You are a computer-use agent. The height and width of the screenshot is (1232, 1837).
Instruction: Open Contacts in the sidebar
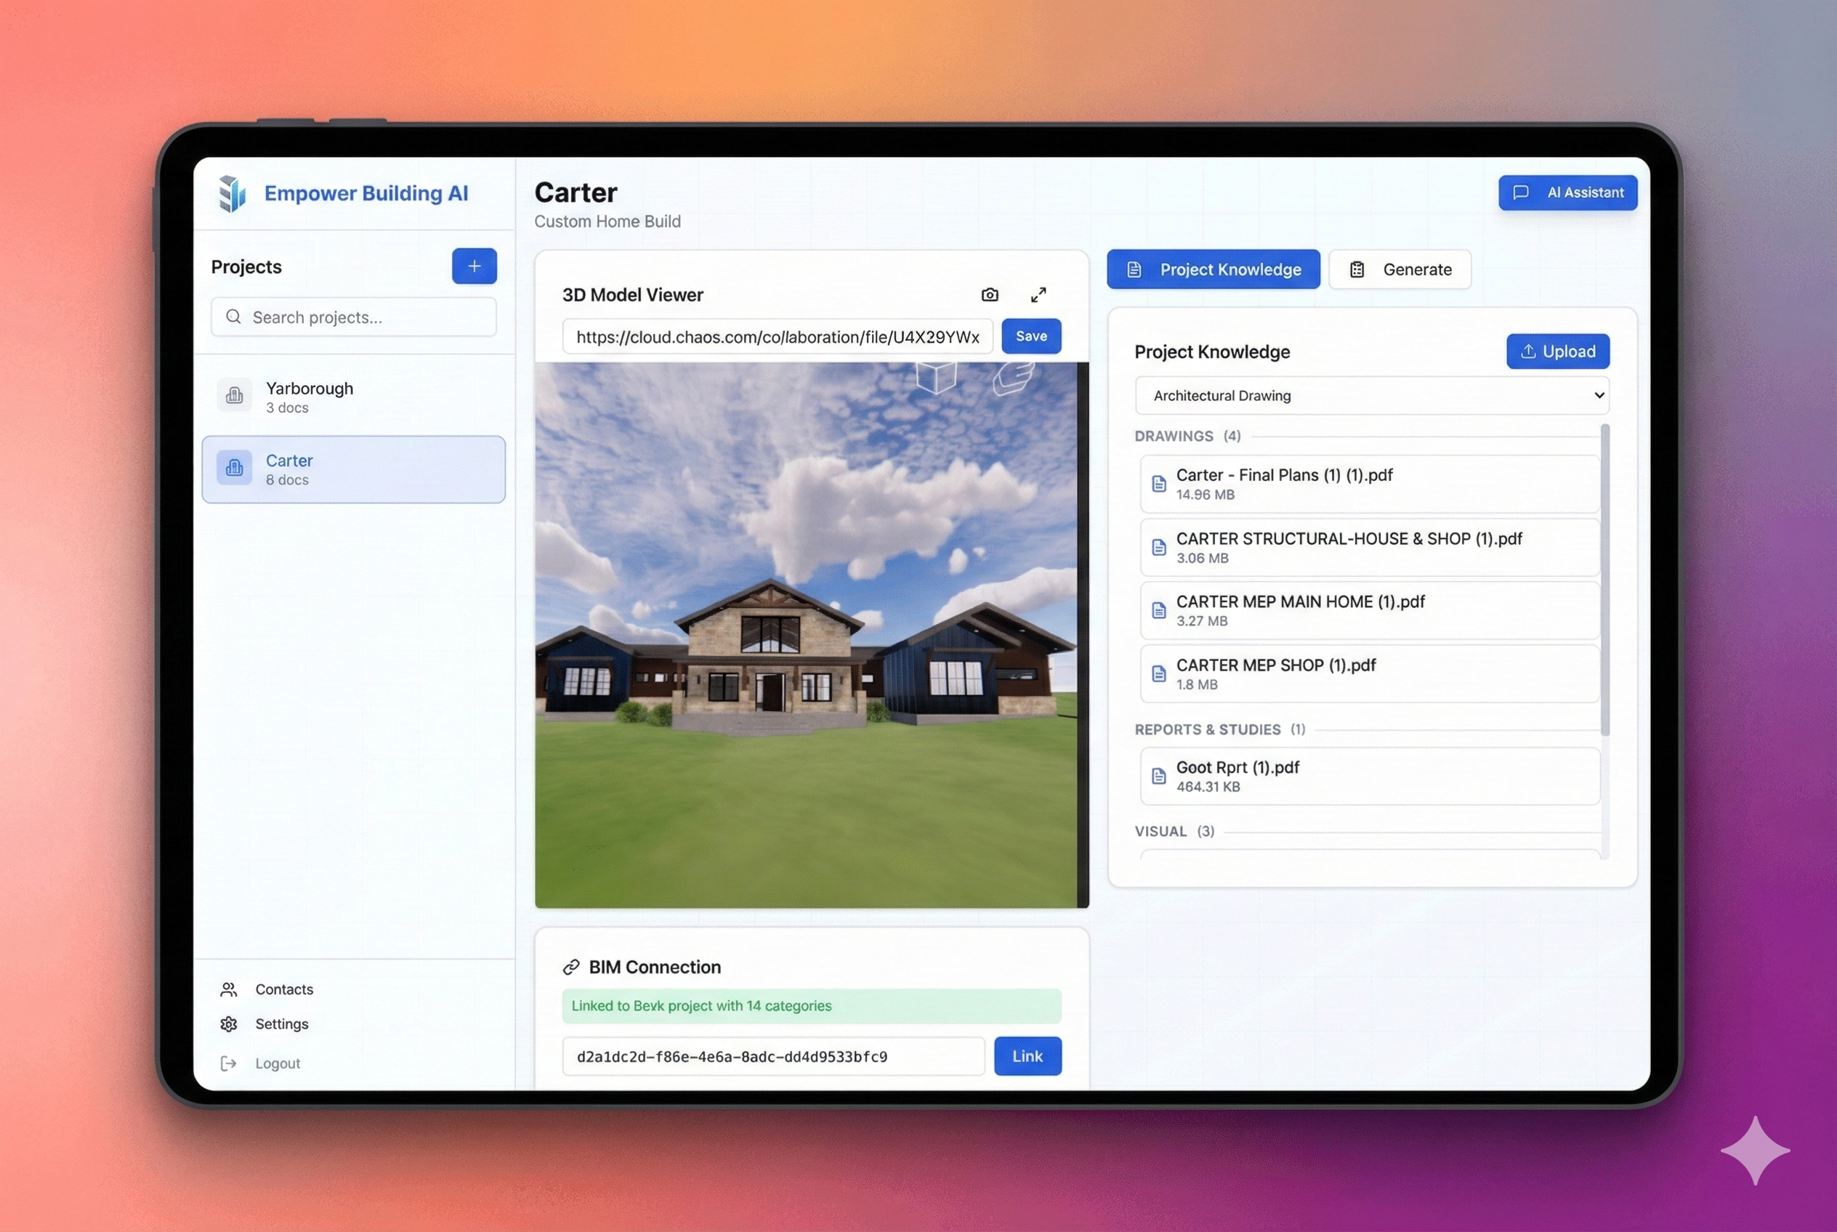(284, 989)
